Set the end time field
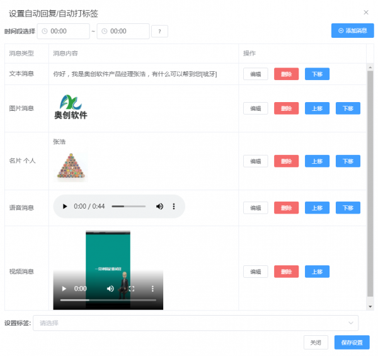The image size is (378, 356). point(123,31)
